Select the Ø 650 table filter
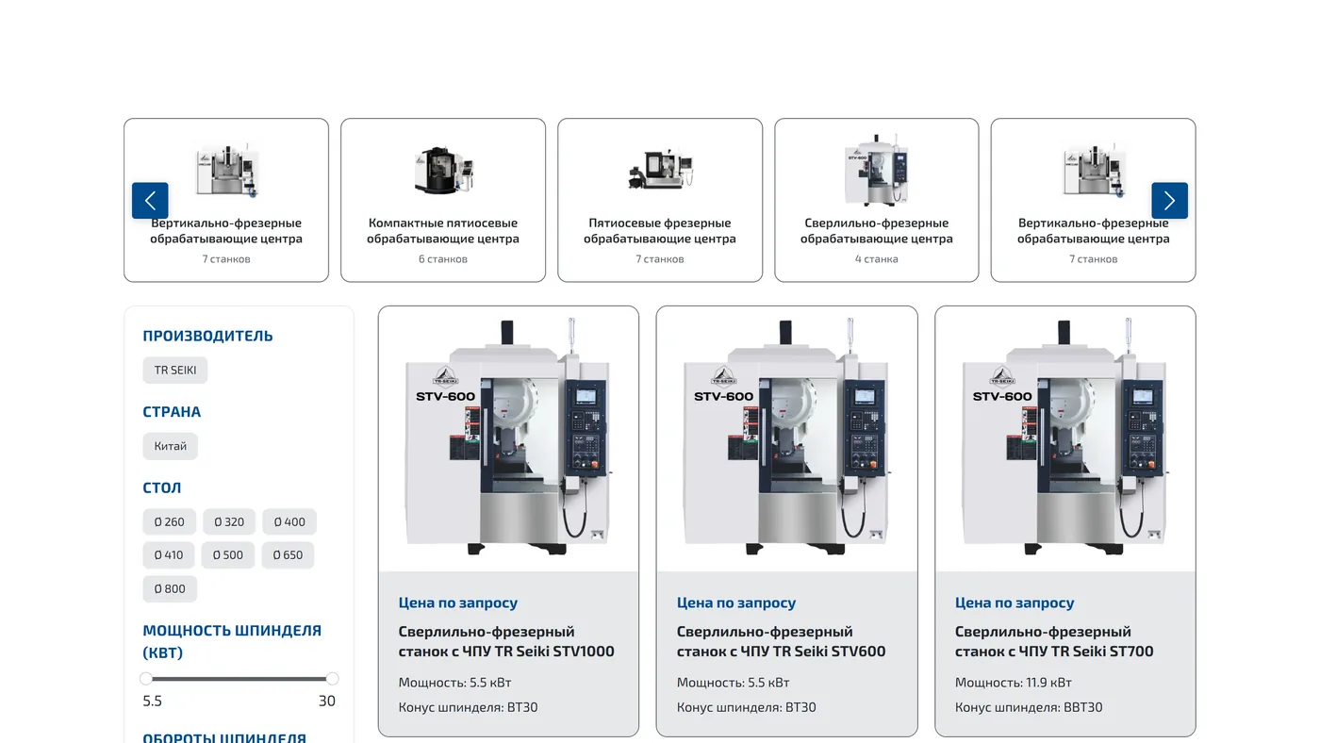The height and width of the screenshot is (743, 1320). [x=288, y=555]
